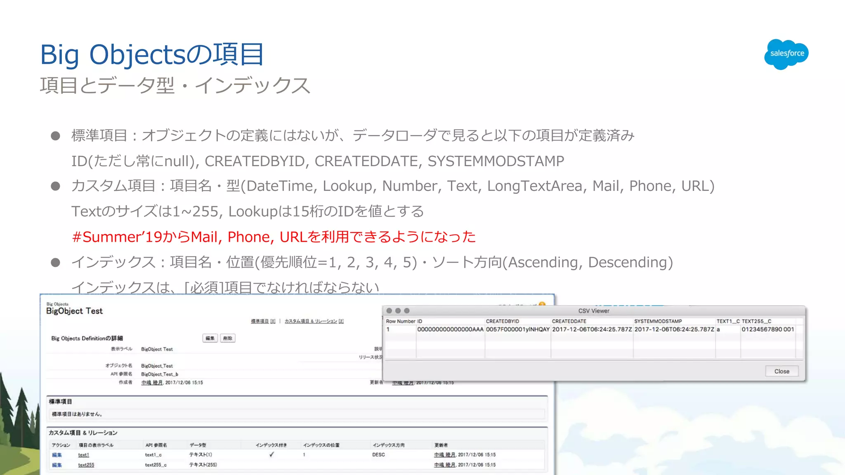
Task: Click CSV Viewer yellow minimize traffic light
Action: point(398,310)
